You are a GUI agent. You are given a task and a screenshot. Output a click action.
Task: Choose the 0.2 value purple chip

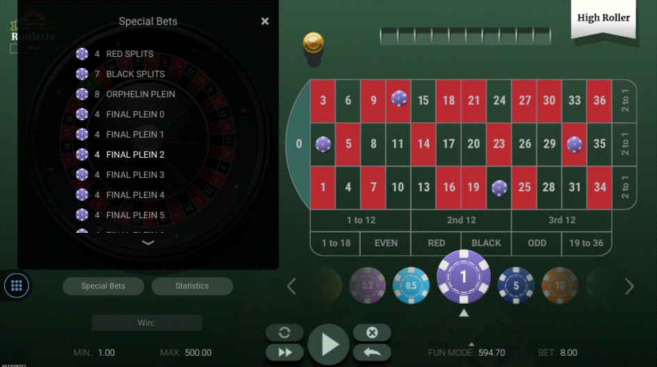(x=368, y=285)
